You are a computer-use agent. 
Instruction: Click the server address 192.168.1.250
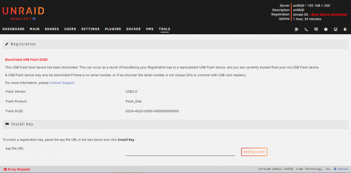(x=319, y=6)
